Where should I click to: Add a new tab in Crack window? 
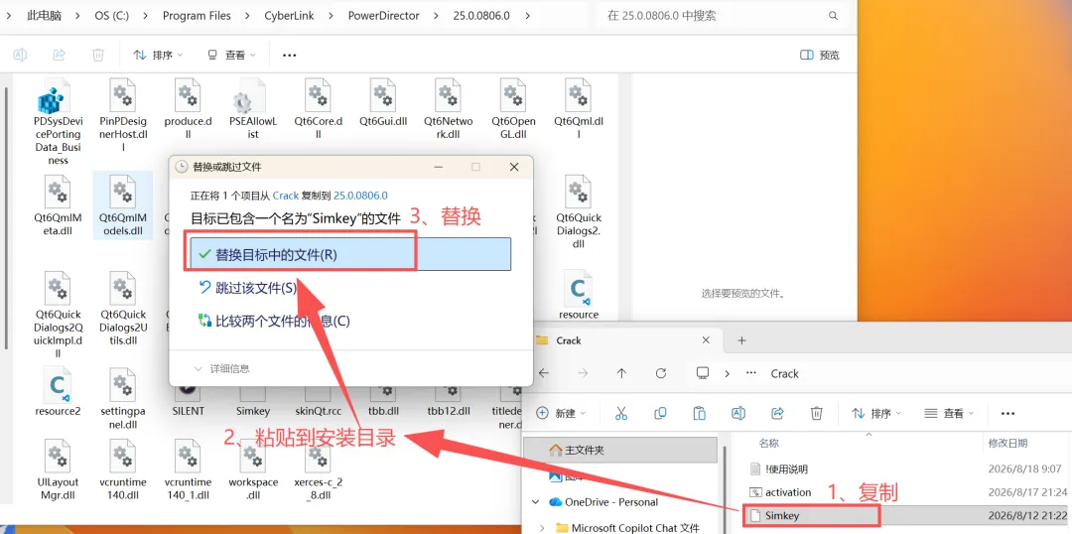pyautogui.click(x=741, y=340)
